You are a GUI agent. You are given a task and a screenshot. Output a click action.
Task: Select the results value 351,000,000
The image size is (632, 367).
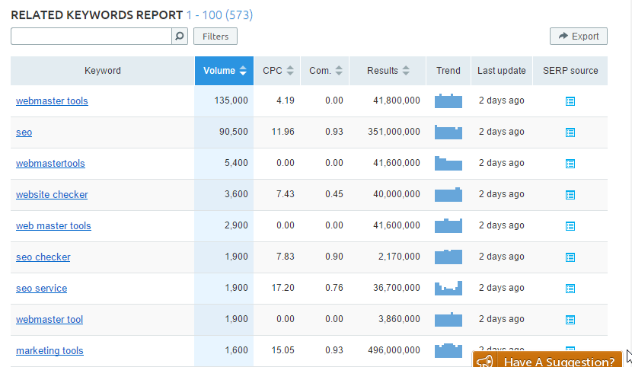394,132
